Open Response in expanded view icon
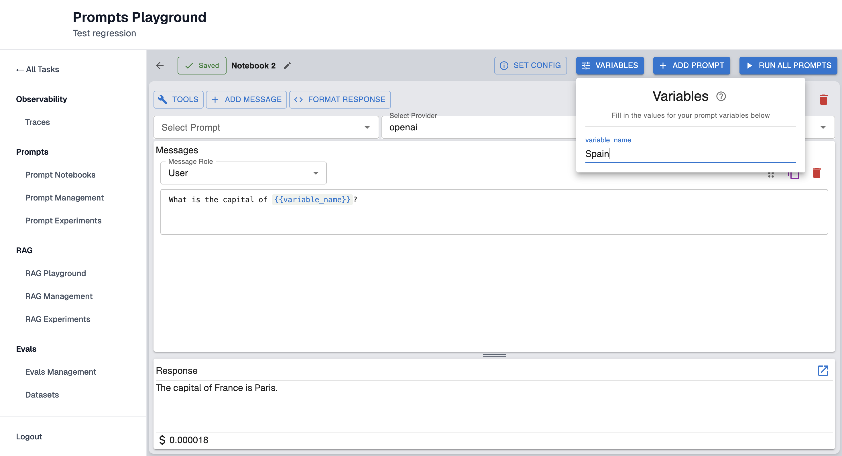 pos(823,370)
